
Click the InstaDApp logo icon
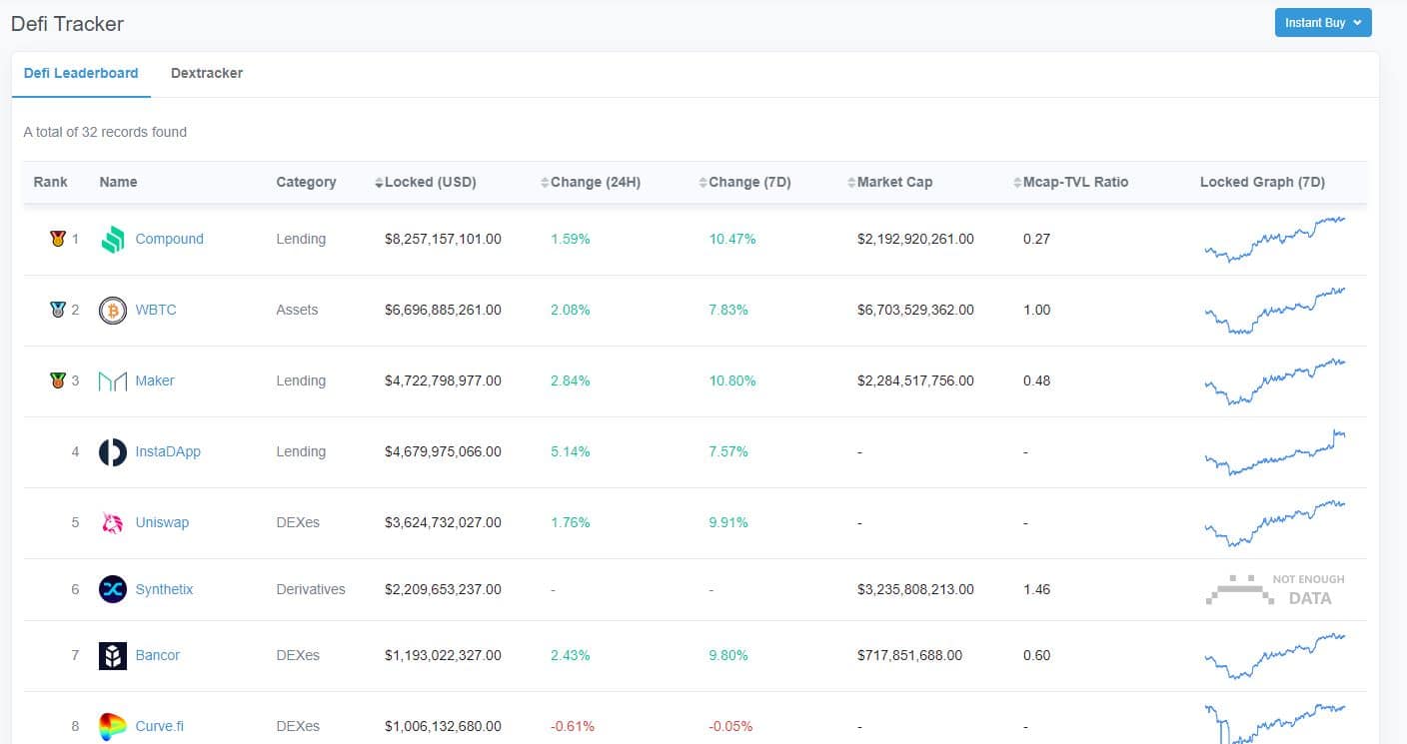pos(113,452)
